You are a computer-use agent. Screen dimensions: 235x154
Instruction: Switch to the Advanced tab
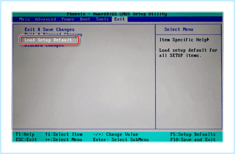click(x=45, y=19)
